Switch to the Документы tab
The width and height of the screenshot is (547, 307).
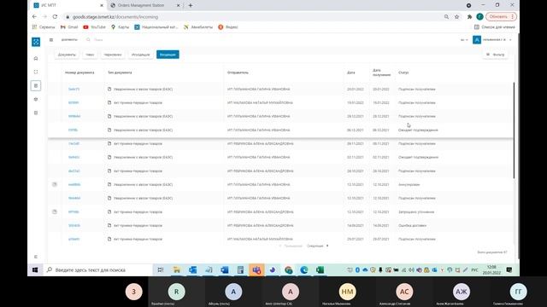[67, 55]
